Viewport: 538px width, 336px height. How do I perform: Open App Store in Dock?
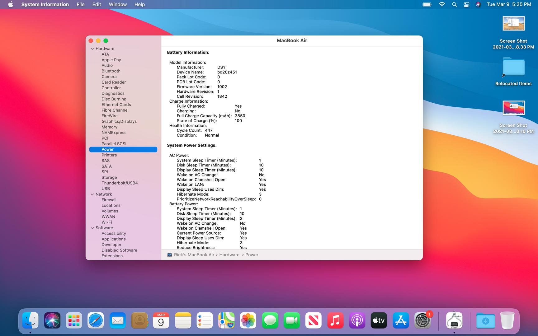coord(401,320)
